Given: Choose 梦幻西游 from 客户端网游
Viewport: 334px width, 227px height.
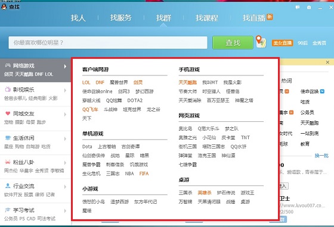Looking at the screenshot, I should point(144,92).
